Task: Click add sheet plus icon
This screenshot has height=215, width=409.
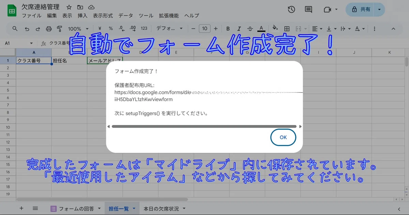Action: pos(21,209)
